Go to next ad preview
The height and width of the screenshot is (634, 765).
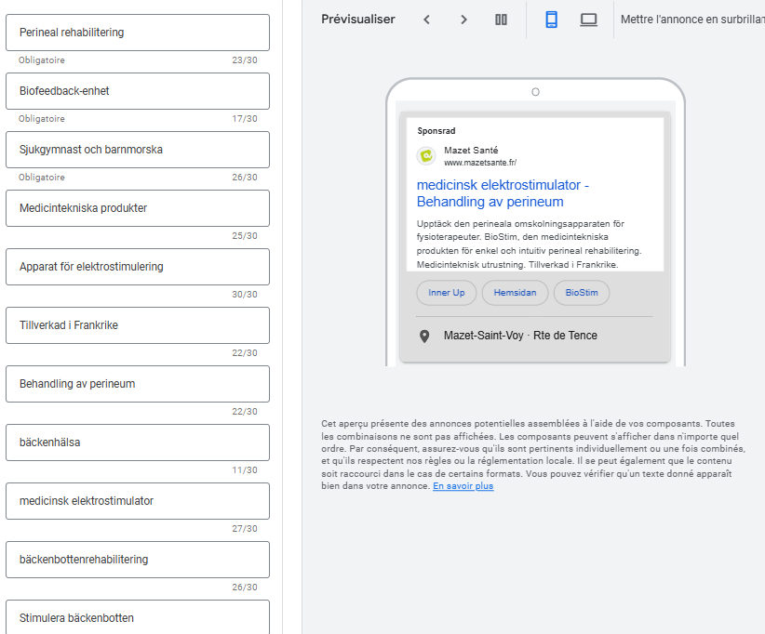coord(463,20)
